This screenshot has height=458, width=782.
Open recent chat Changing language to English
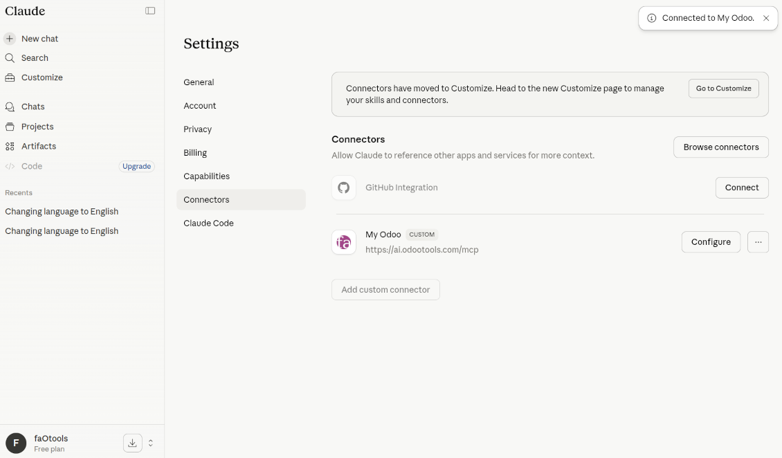[x=62, y=211]
